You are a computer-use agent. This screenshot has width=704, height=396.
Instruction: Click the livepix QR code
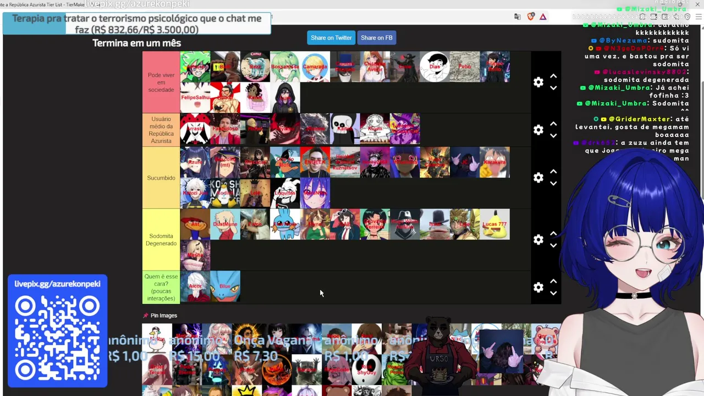[57, 337]
